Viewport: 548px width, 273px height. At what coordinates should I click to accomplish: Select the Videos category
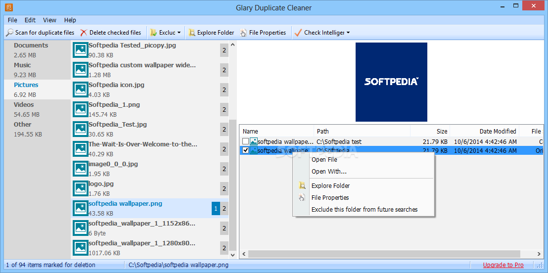[38, 109]
